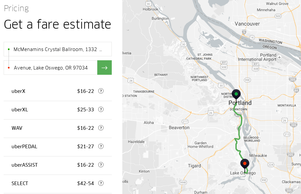Open the SELECT fare help icon
Screen dimensions: 301x194
point(101,183)
